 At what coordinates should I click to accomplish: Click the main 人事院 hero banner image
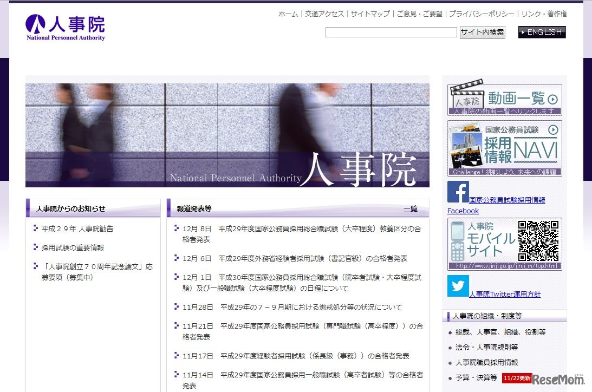tap(227, 135)
